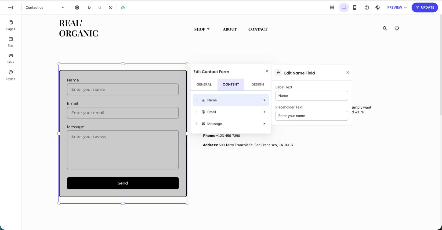
Task: Click the message icon in Message row
Action: tap(203, 124)
